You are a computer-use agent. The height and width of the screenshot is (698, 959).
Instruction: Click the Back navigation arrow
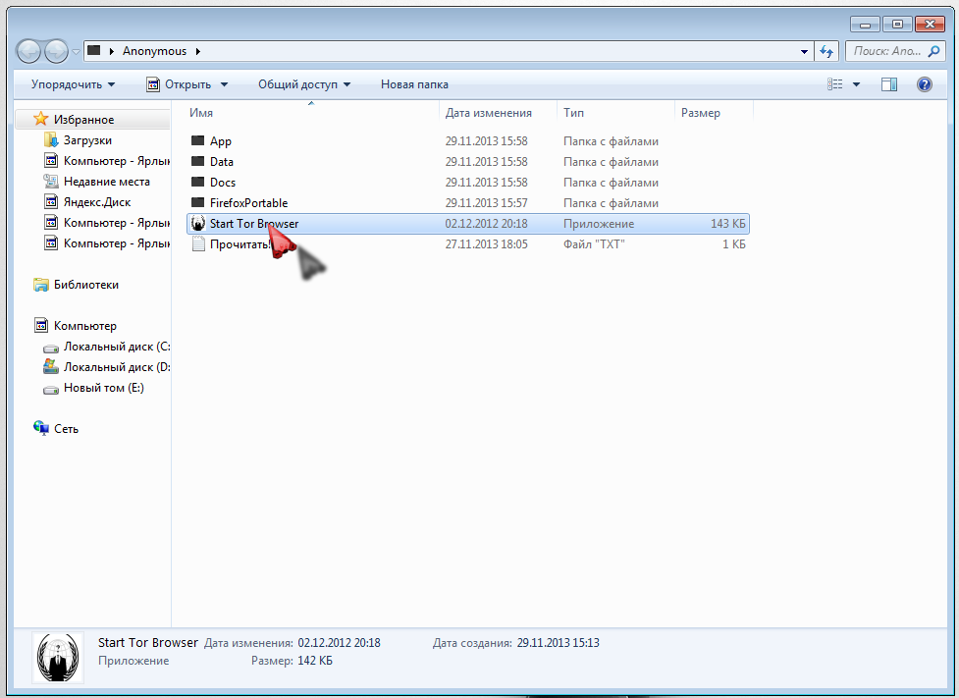point(28,51)
